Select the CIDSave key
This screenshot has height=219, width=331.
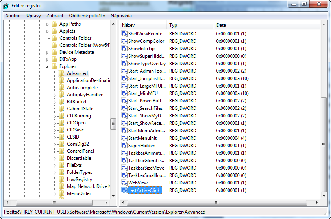(x=75, y=130)
